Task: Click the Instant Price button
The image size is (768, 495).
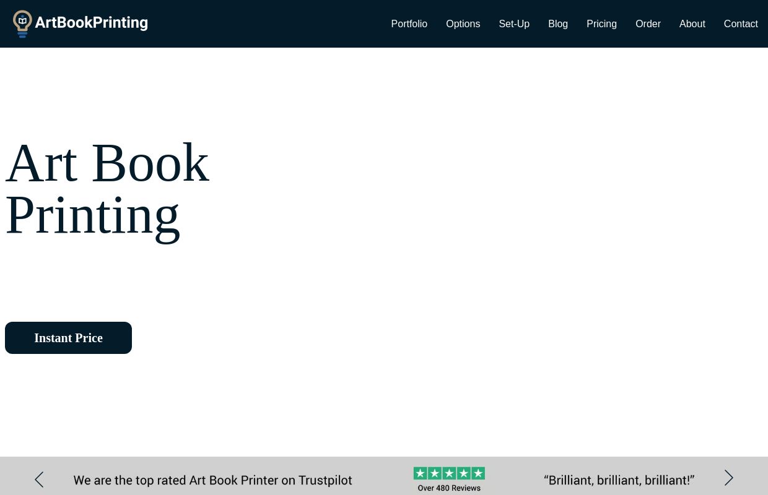Action: 68,338
